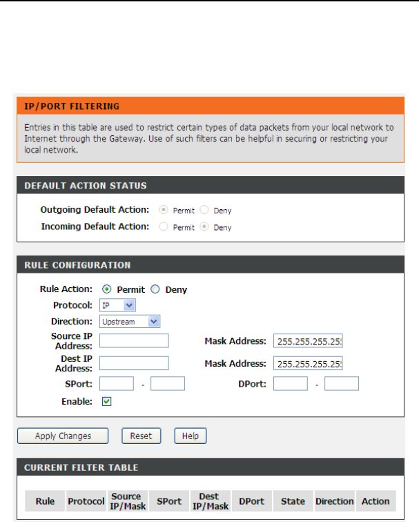Select Deny for Outgoing Default Action
Image resolution: width=419 pixels, height=522 pixels.
[204, 210]
